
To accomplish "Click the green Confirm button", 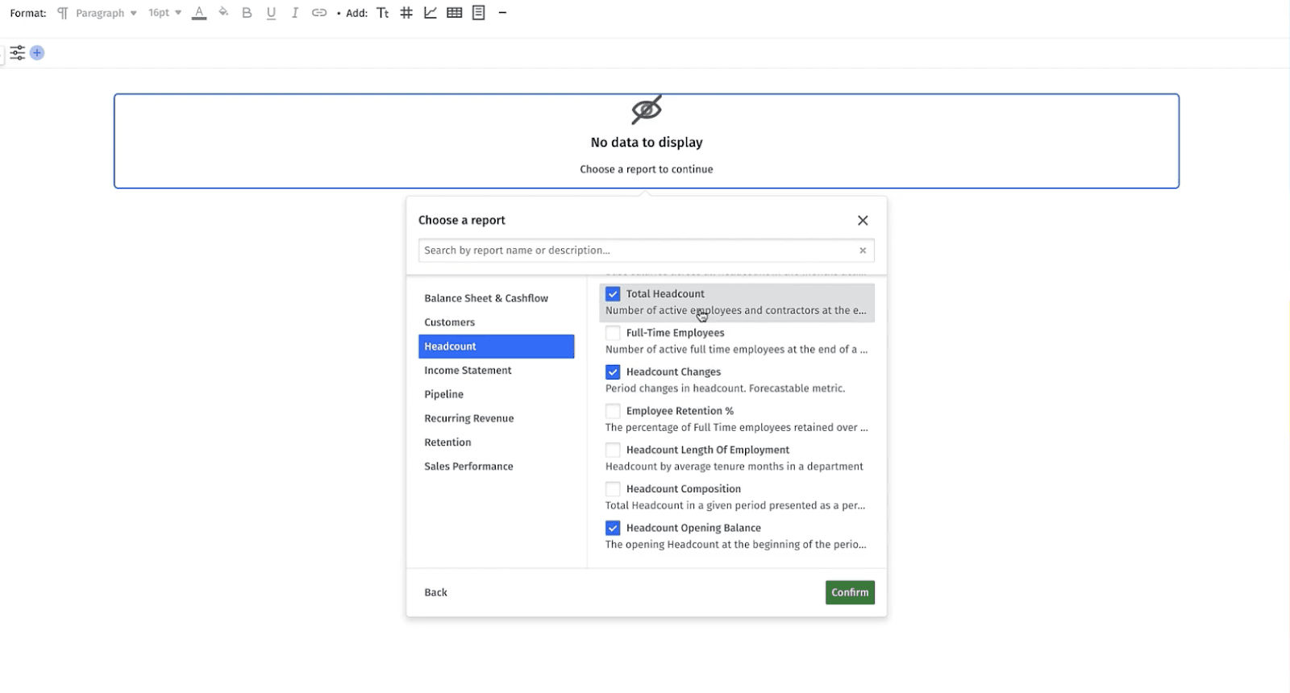I will [x=850, y=592].
